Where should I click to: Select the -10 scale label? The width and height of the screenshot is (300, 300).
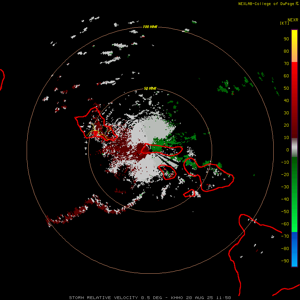(x=285, y=162)
